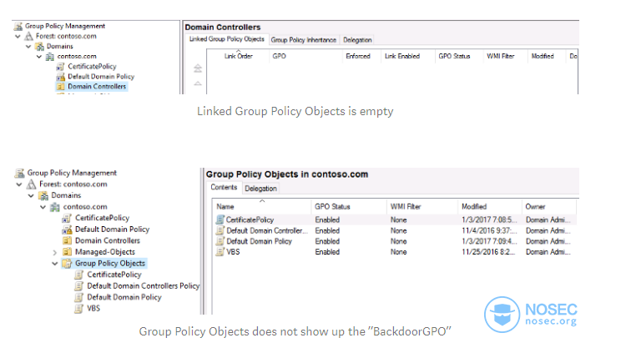
Task: Click the Default Domain Policy icon in Contents list
Action: 220,241
